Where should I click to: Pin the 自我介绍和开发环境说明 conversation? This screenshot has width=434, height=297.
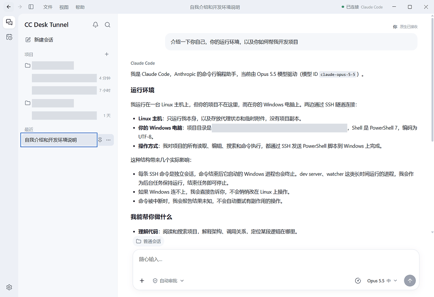coord(100,140)
